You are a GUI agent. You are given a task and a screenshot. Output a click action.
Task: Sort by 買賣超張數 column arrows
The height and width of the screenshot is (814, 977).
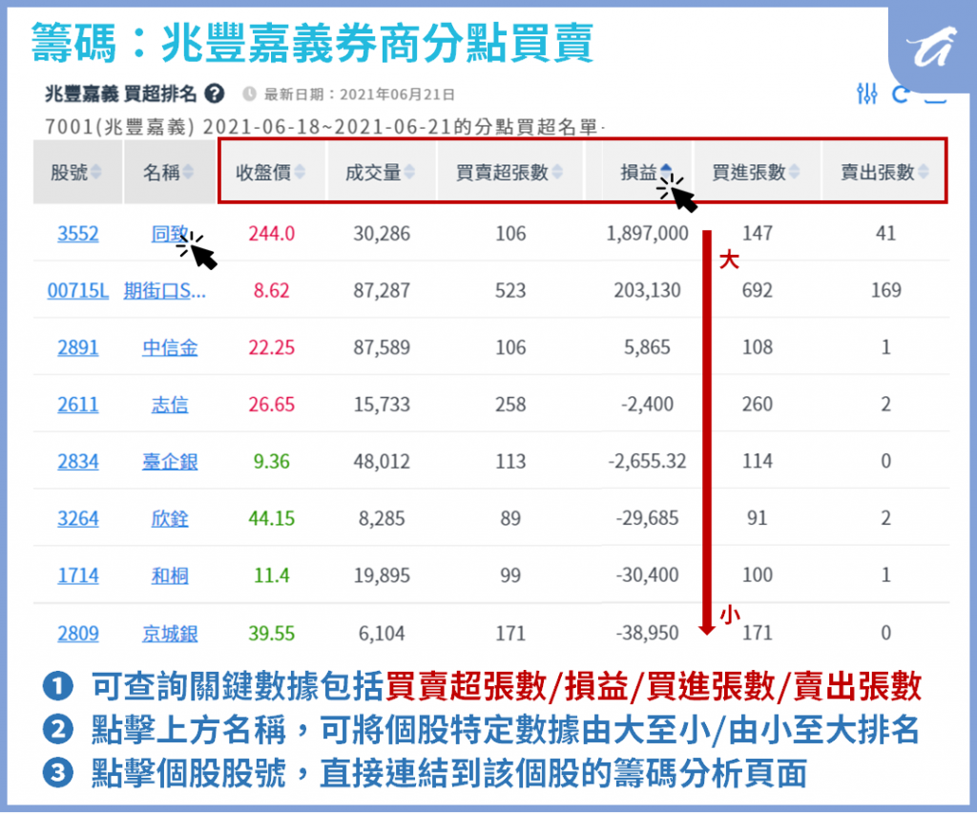pos(557,172)
